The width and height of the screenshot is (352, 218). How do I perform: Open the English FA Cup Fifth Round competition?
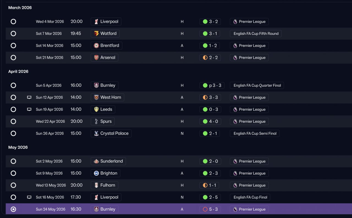tap(256, 33)
